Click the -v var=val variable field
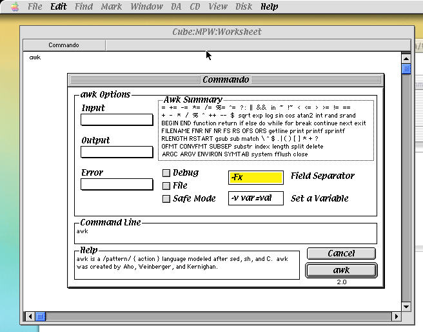 click(256, 198)
